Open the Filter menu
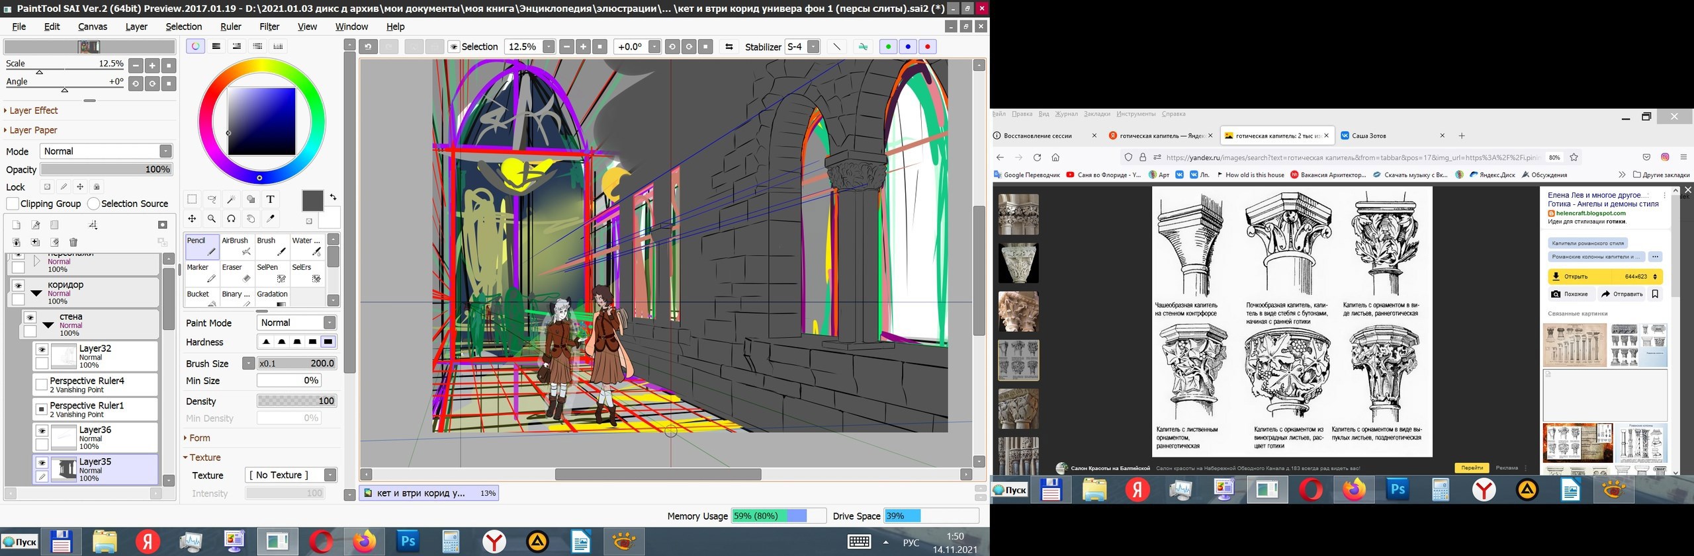1694x556 pixels. 269,26
